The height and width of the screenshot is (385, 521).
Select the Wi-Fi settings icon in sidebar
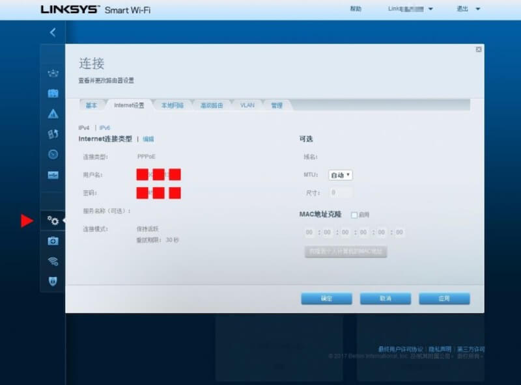coord(54,261)
